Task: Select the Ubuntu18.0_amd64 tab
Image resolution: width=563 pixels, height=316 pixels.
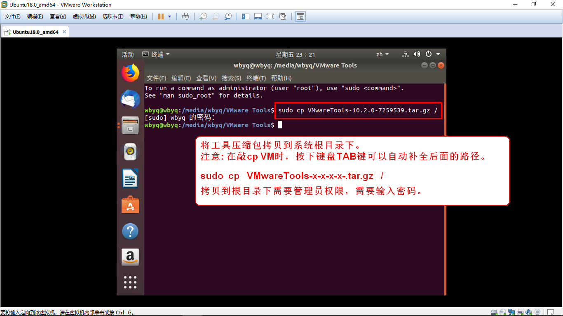Action: coord(35,31)
